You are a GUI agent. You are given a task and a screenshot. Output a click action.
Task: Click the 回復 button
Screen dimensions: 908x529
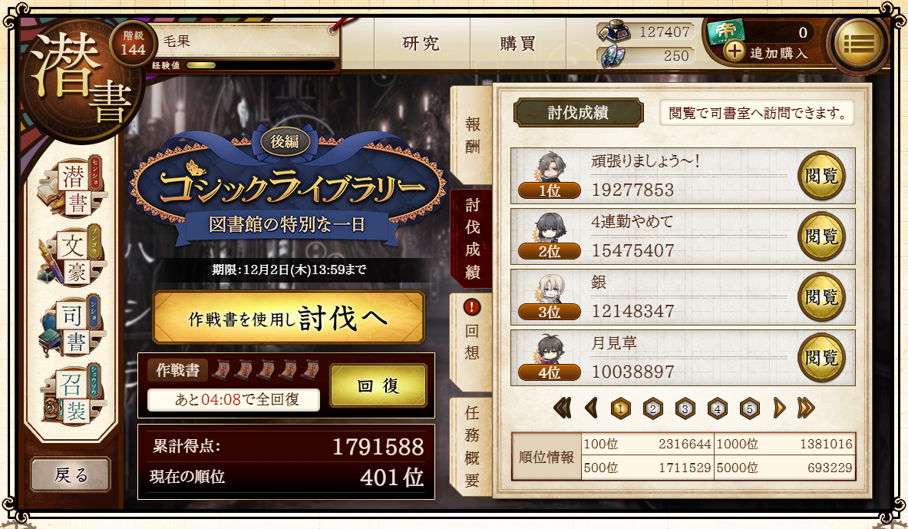[x=378, y=386]
